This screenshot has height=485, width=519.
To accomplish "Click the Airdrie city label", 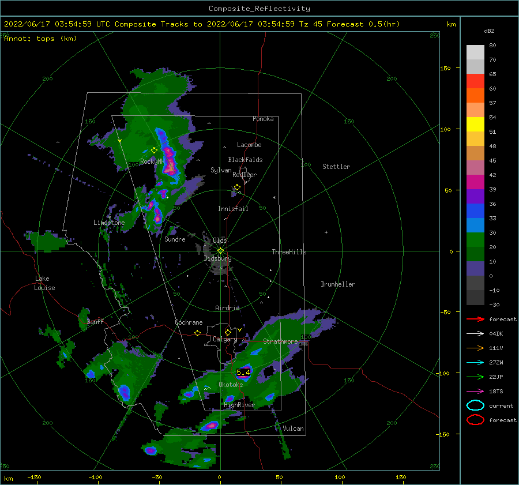I will pyautogui.click(x=227, y=308).
